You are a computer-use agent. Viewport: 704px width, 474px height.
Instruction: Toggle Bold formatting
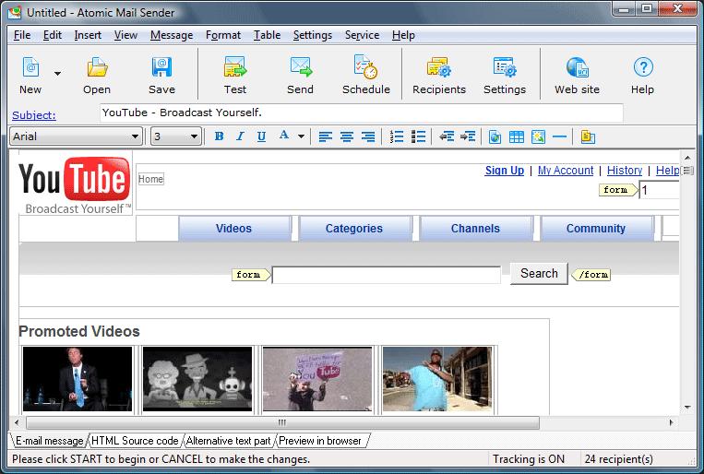(x=219, y=136)
